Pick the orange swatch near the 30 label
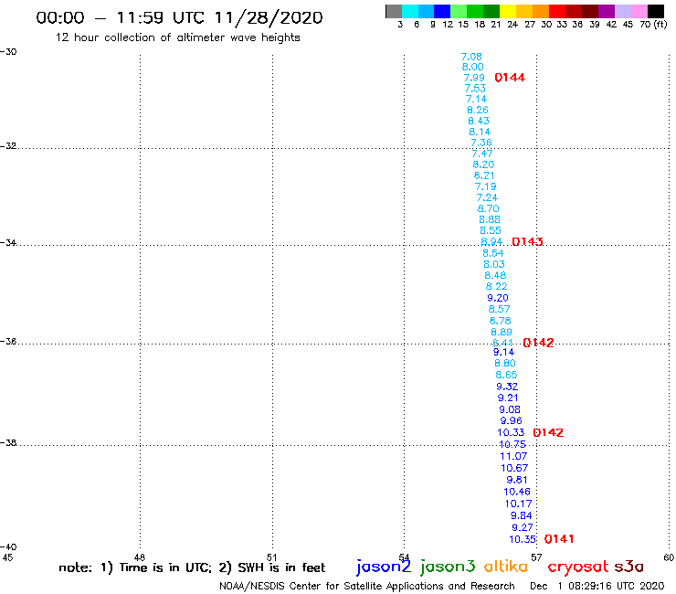Viewport: 676px width, 594px height. click(x=541, y=11)
